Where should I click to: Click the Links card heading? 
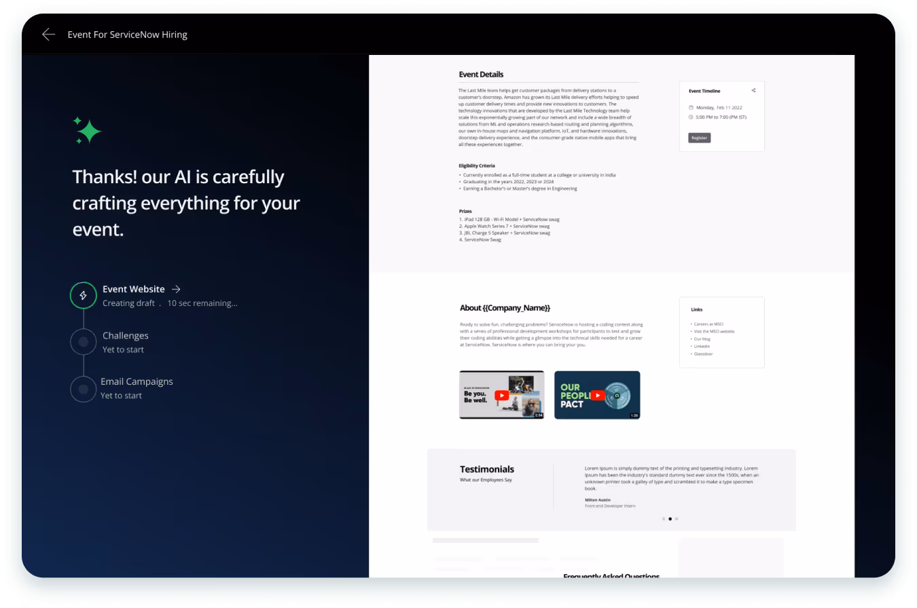697,309
